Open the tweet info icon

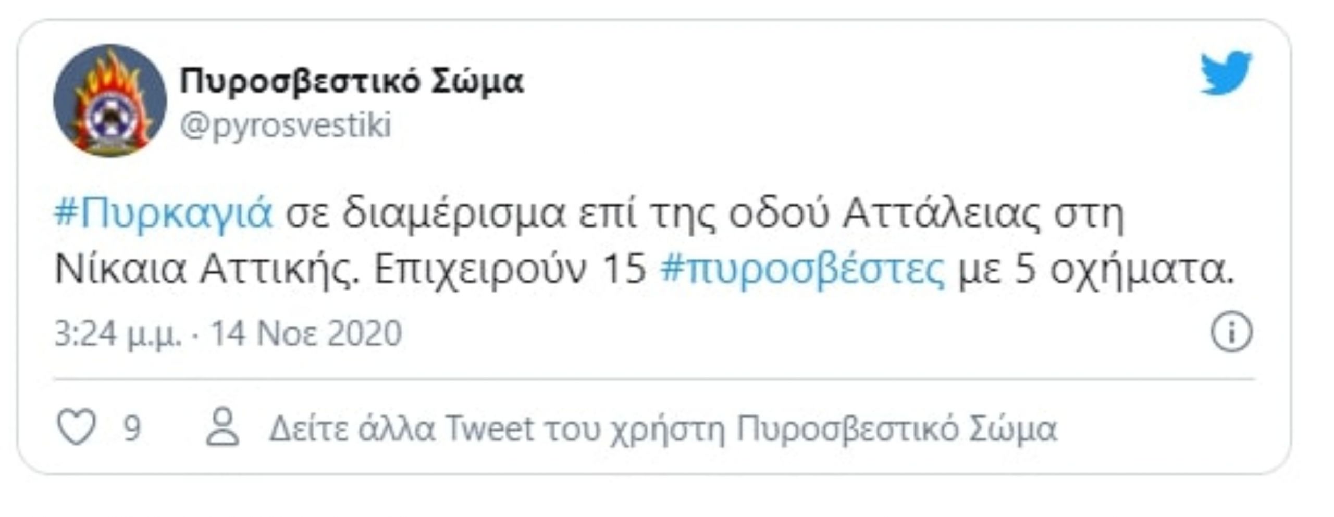coord(1231,332)
